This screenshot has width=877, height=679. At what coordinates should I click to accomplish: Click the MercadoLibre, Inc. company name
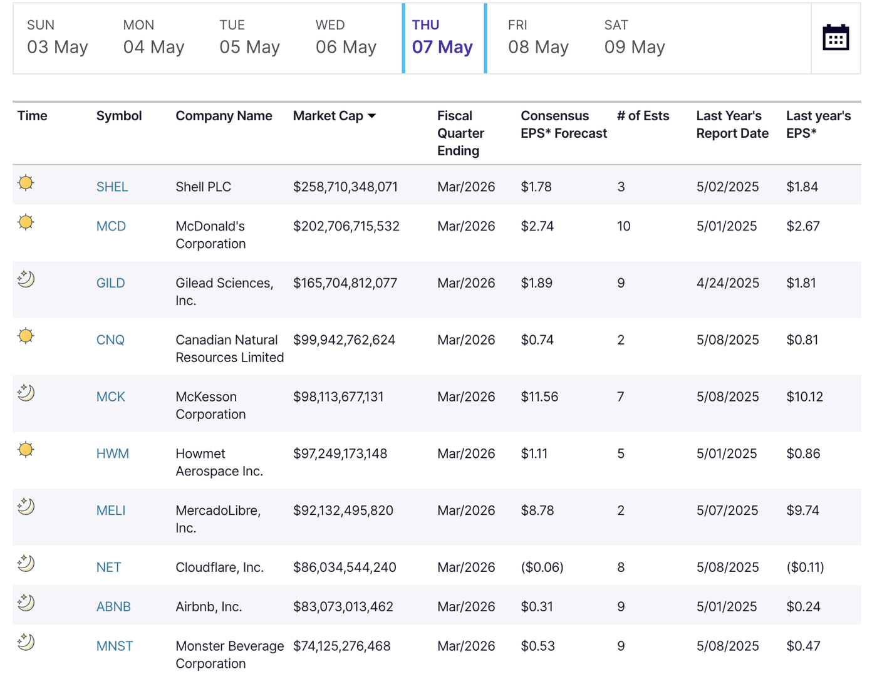tap(218, 519)
